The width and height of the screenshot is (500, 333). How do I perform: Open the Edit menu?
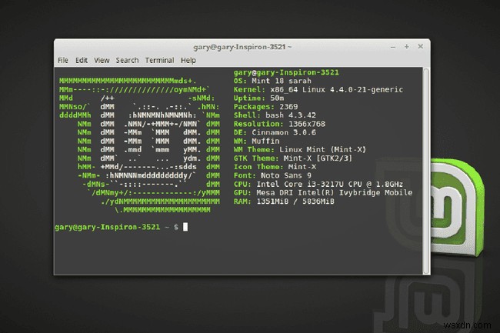click(82, 60)
